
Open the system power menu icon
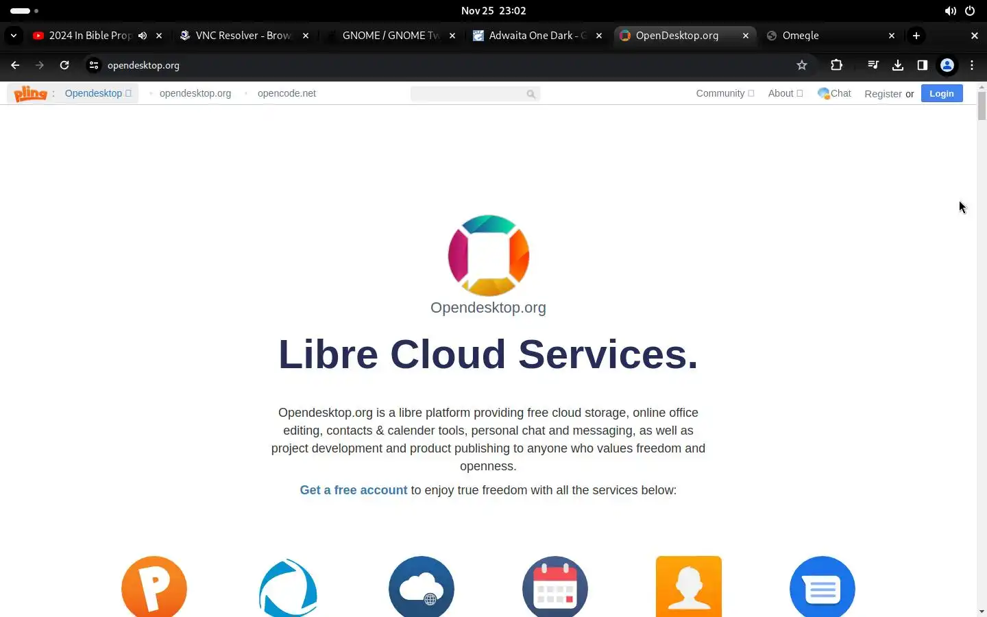[x=970, y=11]
